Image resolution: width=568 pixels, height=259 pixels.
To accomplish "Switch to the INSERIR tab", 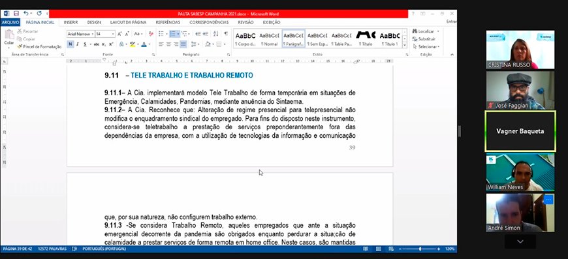I will point(71,22).
